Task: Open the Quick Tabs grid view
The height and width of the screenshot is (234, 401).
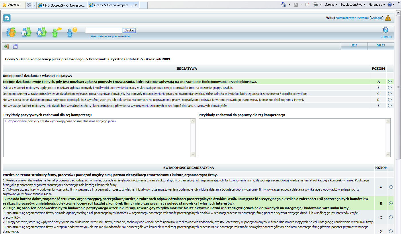Action: tap(29, 5)
